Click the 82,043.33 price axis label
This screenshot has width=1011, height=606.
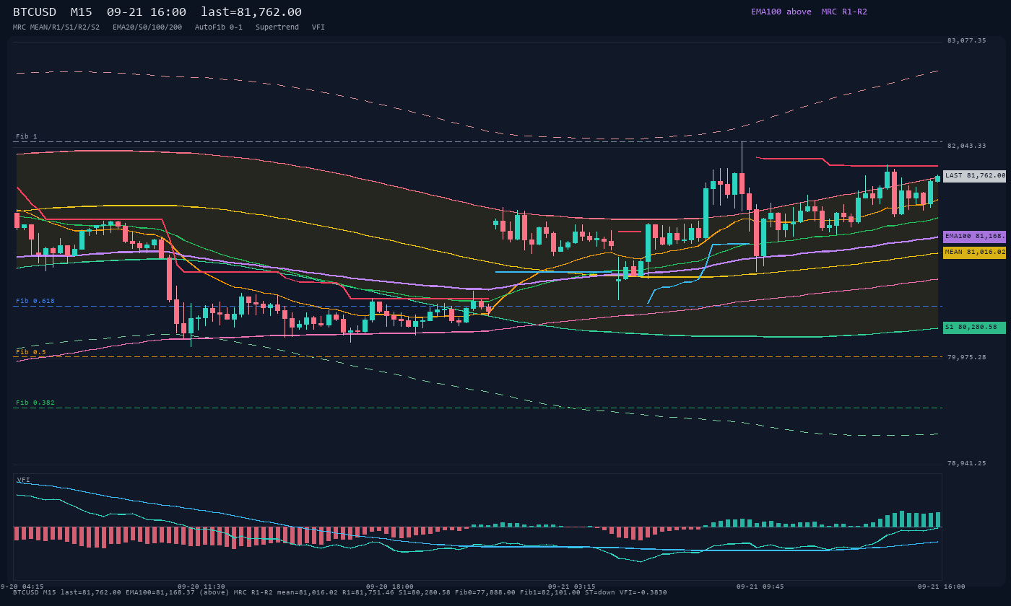(966, 146)
